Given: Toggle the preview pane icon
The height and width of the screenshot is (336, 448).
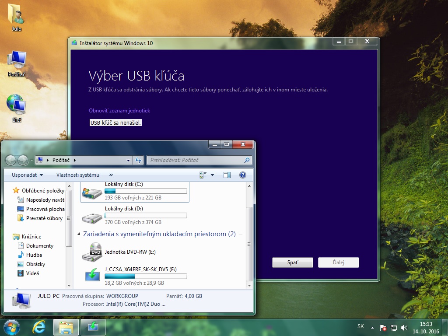Looking at the screenshot, I should tap(227, 175).
